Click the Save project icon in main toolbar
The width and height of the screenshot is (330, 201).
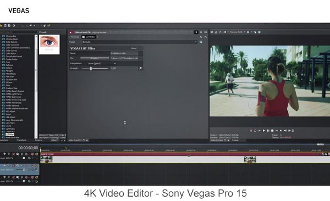5,25
